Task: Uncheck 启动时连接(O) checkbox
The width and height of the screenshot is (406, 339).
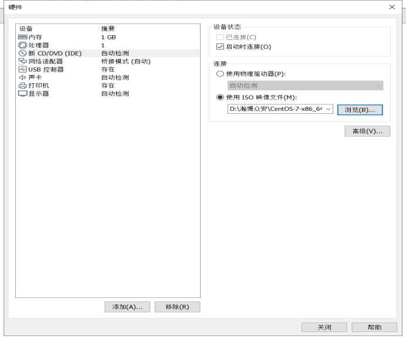Action: coord(220,47)
